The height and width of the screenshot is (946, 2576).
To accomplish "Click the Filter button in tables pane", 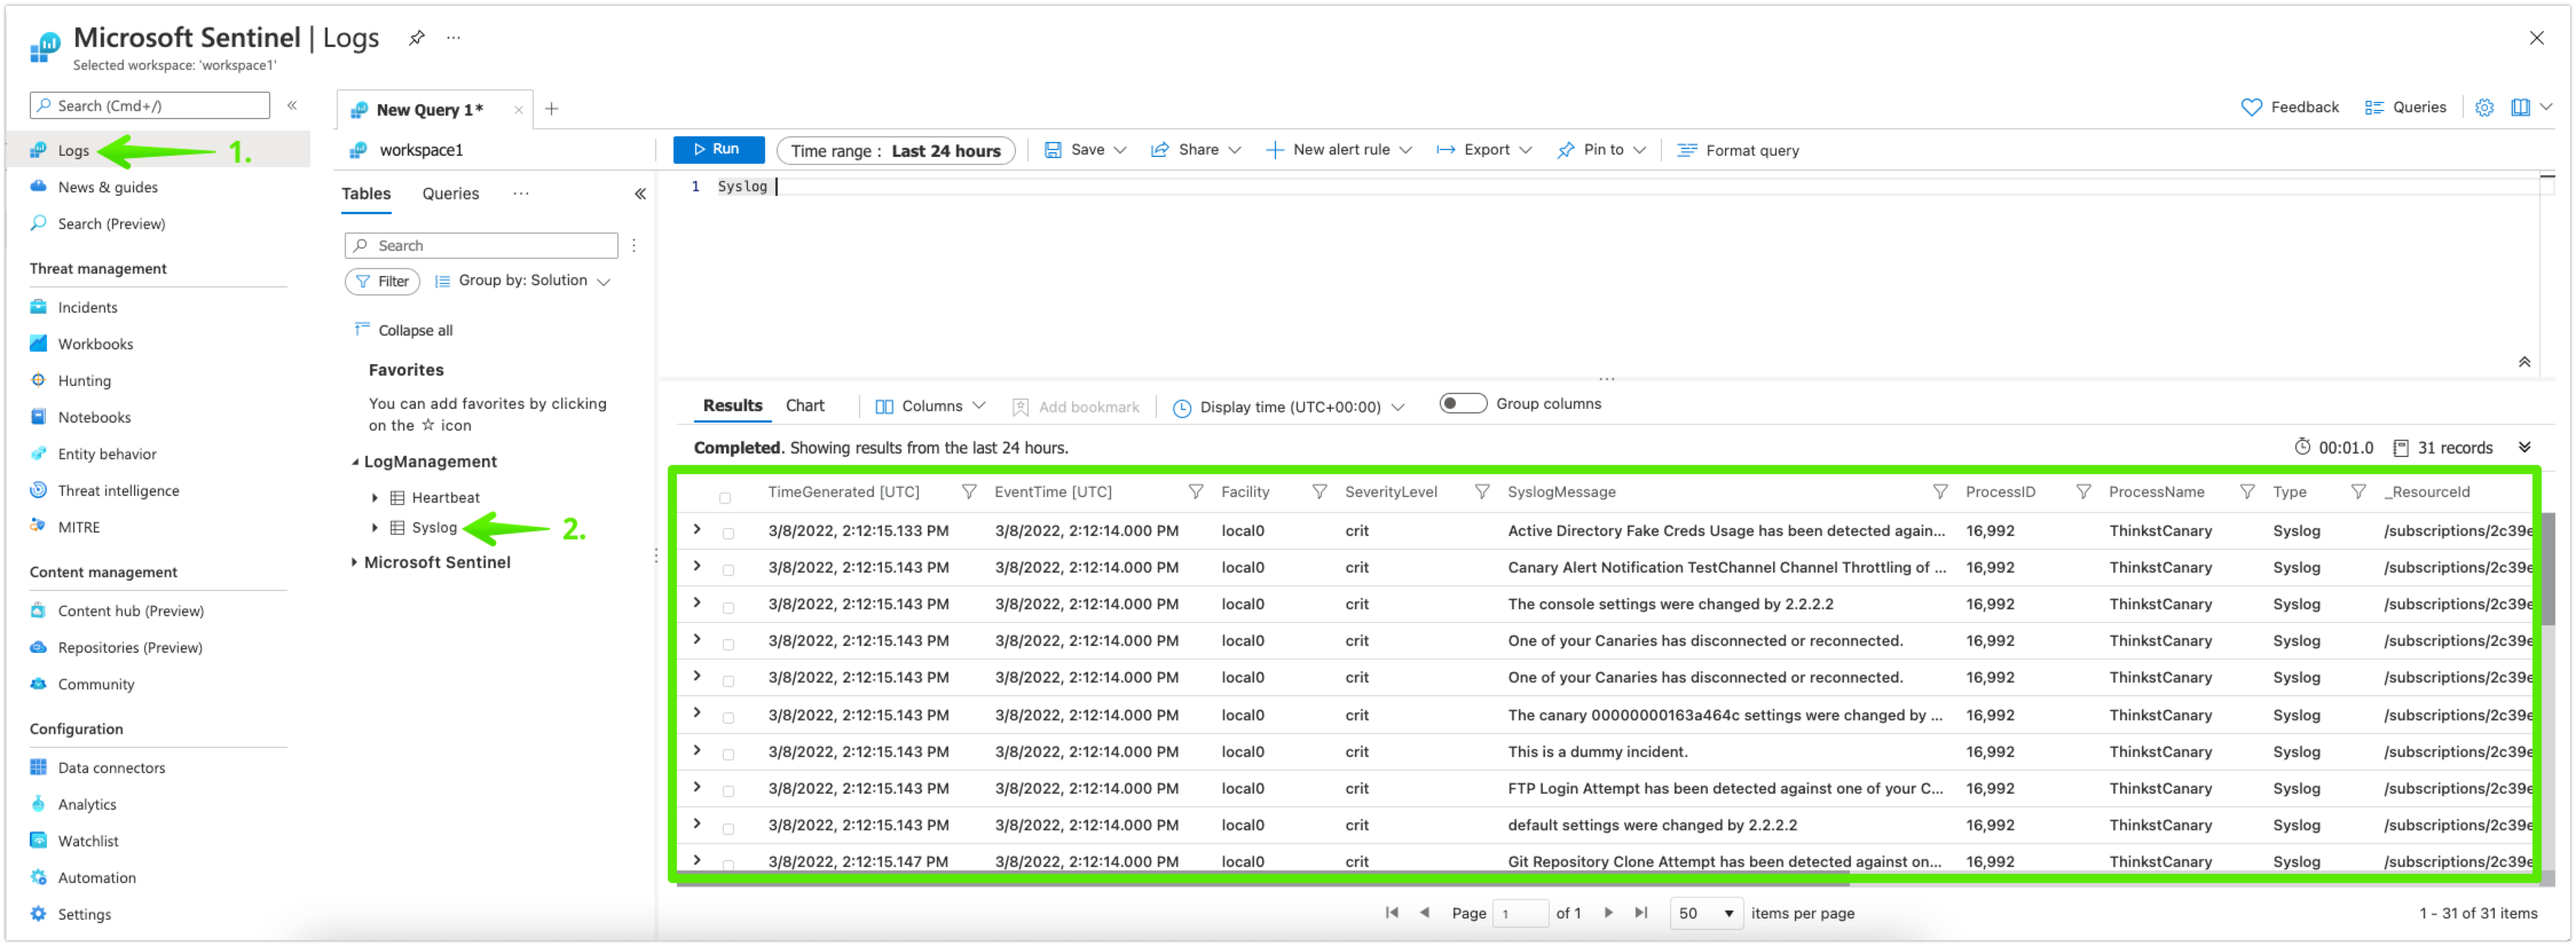I will pyautogui.click(x=382, y=282).
